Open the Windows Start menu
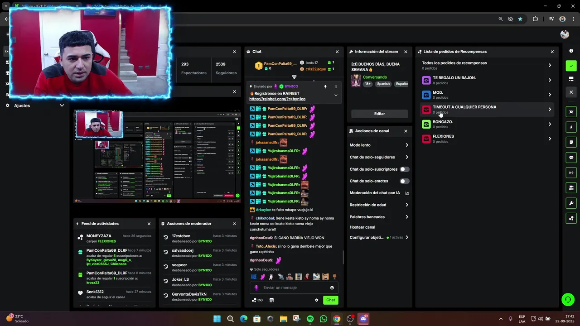The height and width of the screenshot is (326, 580). pyautogui.click(x=217, y=319)
